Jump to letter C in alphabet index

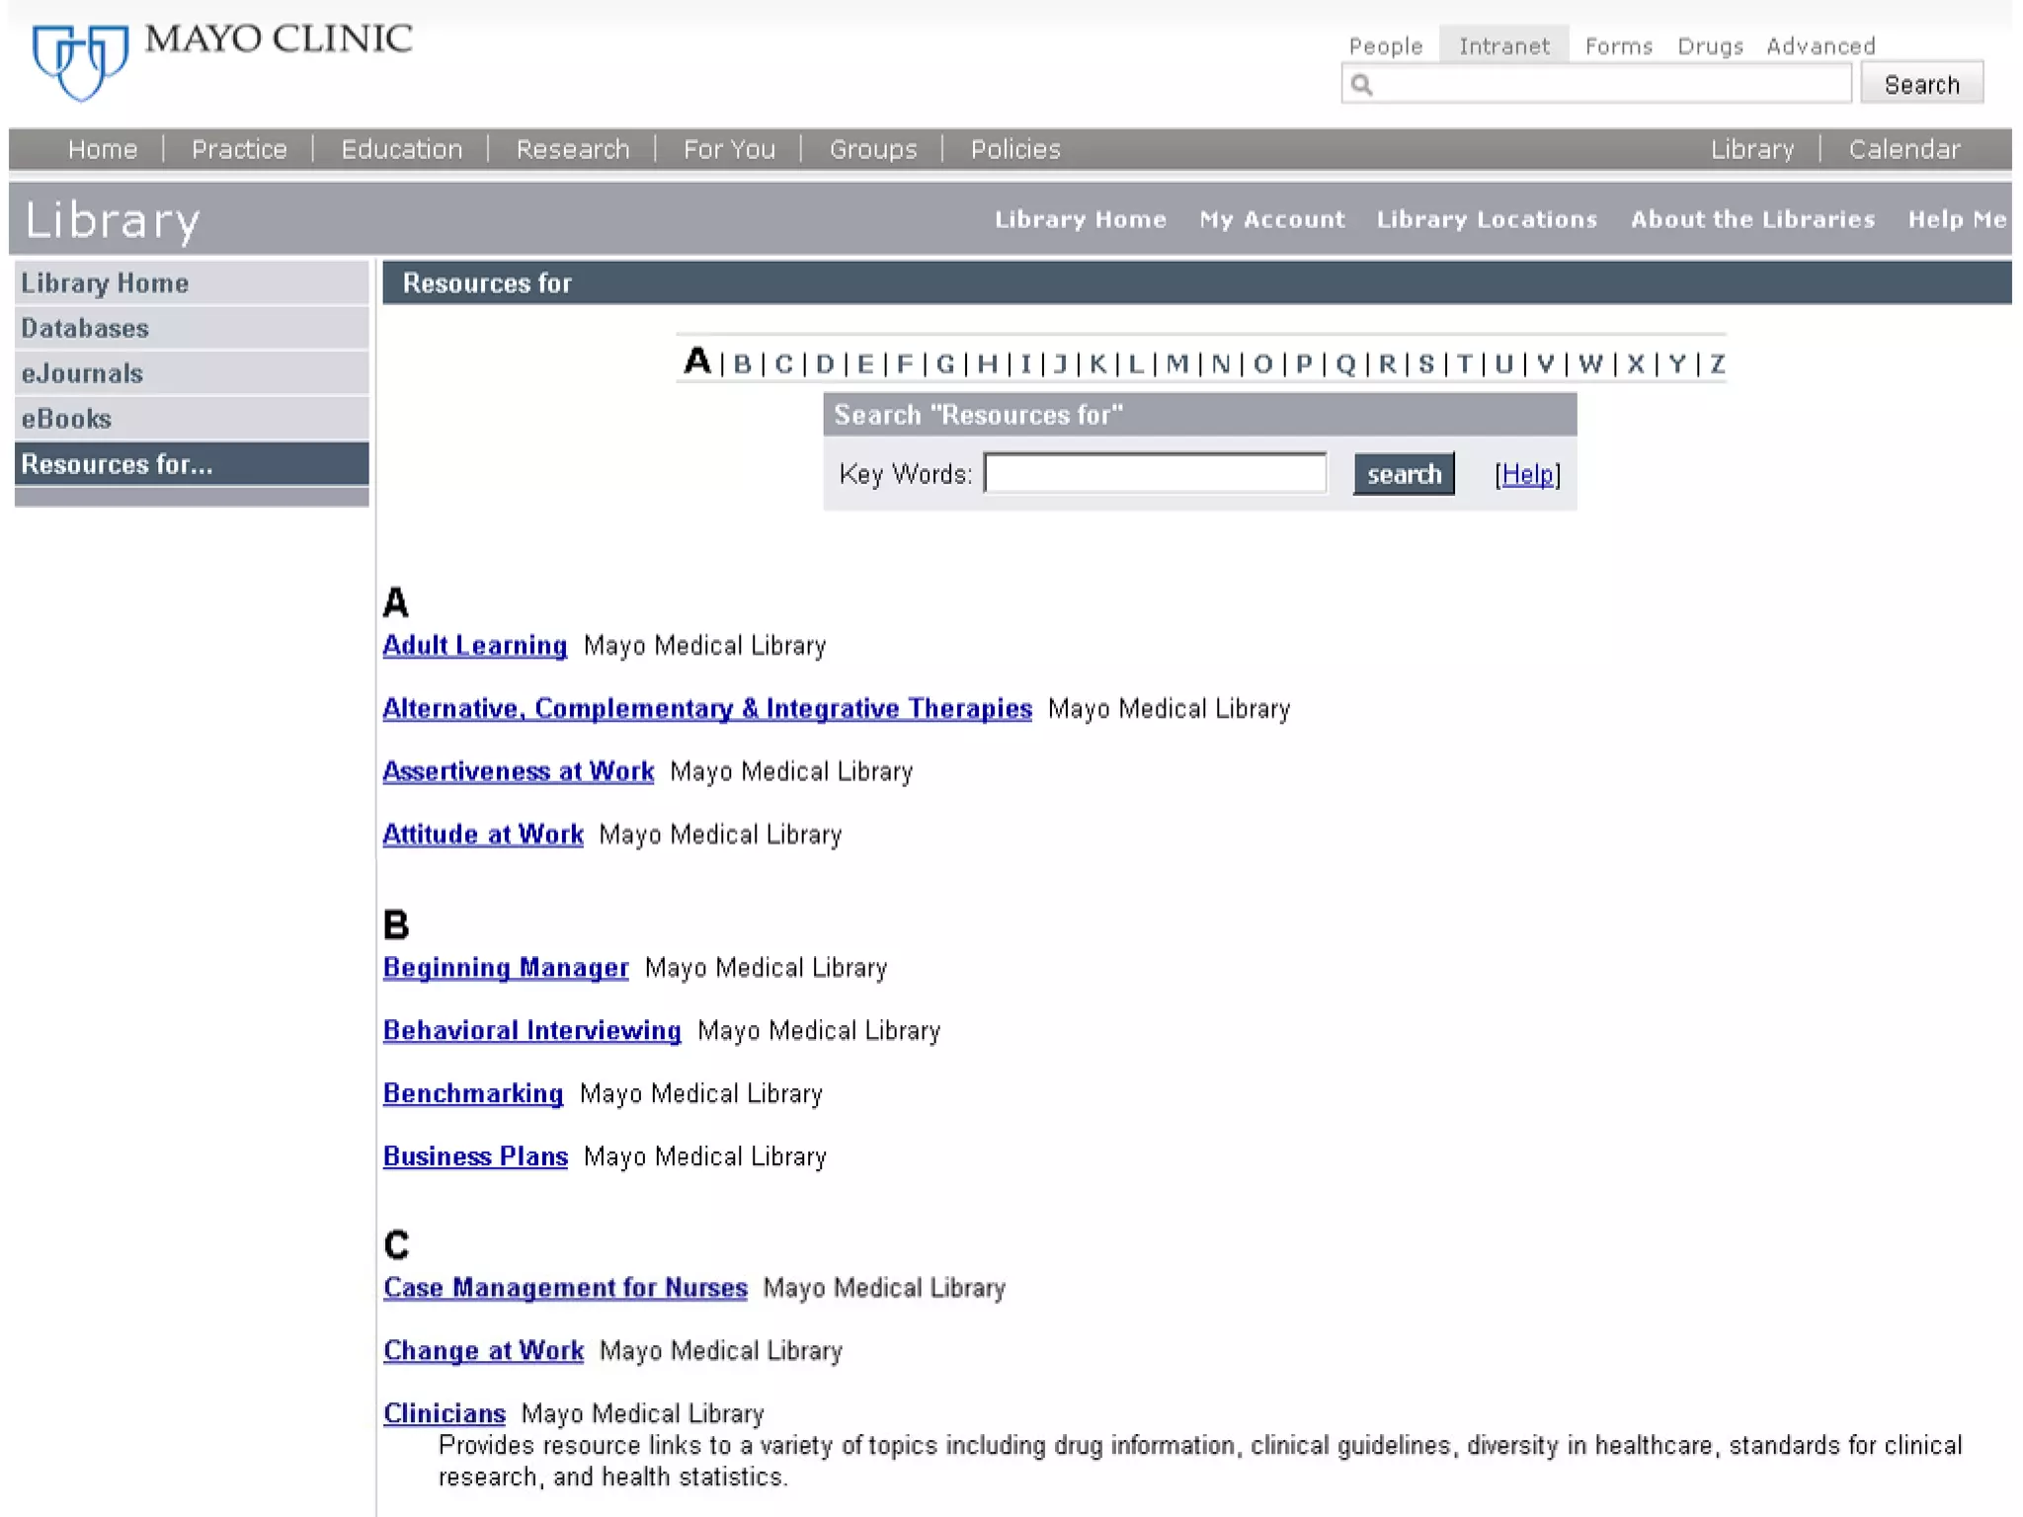(x=784, y=364)
